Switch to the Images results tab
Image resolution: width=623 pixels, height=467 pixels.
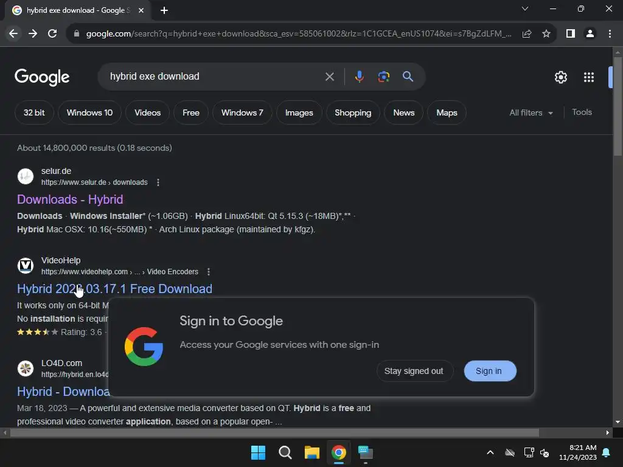[x=299, y=112]
